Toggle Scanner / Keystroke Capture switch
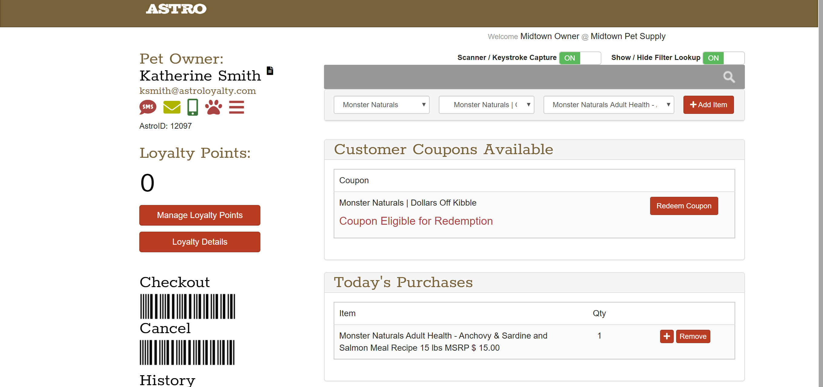The width and height of the screenshot is (823, 387). click(x=580, y=58)
